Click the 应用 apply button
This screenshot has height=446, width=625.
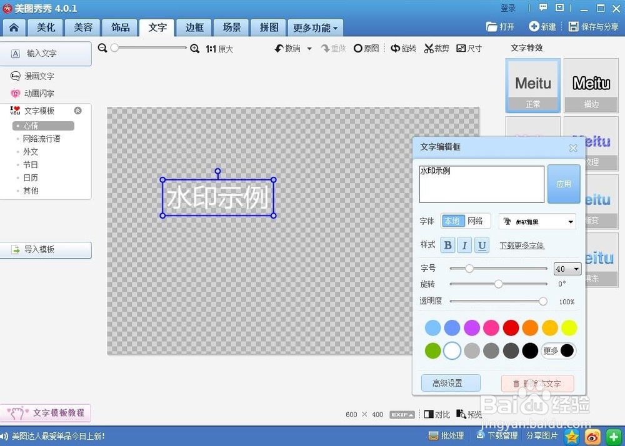(564, 184)
